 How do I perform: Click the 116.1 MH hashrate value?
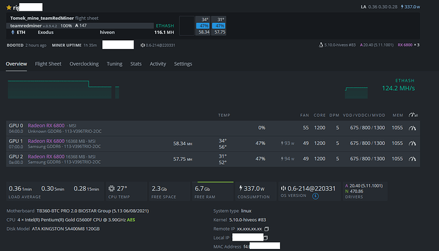tap(164, 32)
